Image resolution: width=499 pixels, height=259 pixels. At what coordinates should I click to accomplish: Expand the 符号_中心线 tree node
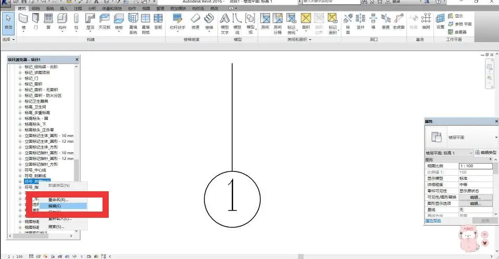20,170
